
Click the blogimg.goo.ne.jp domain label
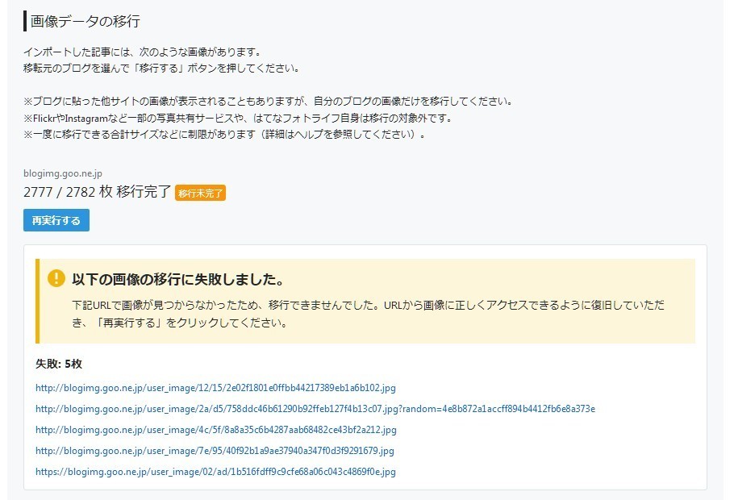[63, 173]
